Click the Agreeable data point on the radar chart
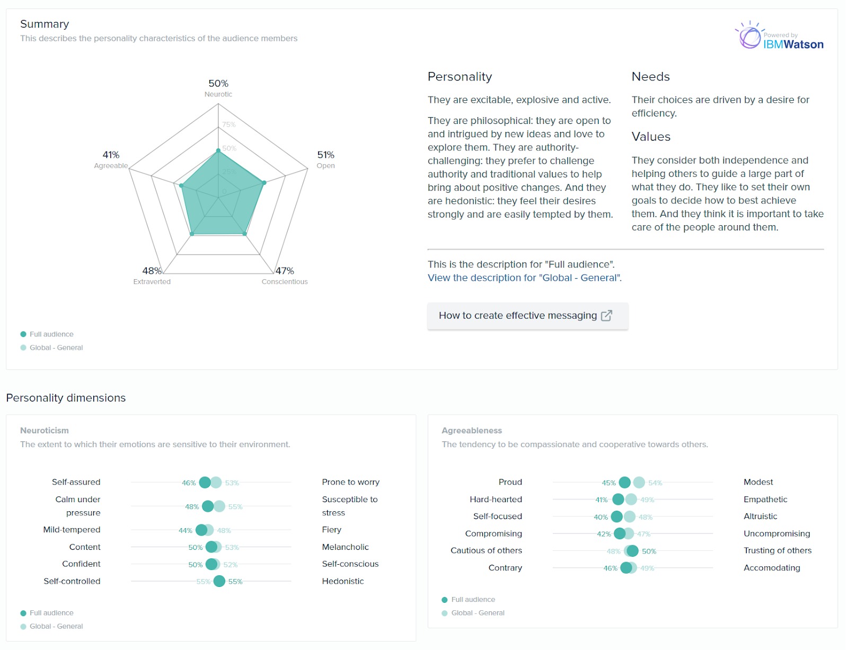The width and height of the screenshot is (848, 650). point(181,185)
